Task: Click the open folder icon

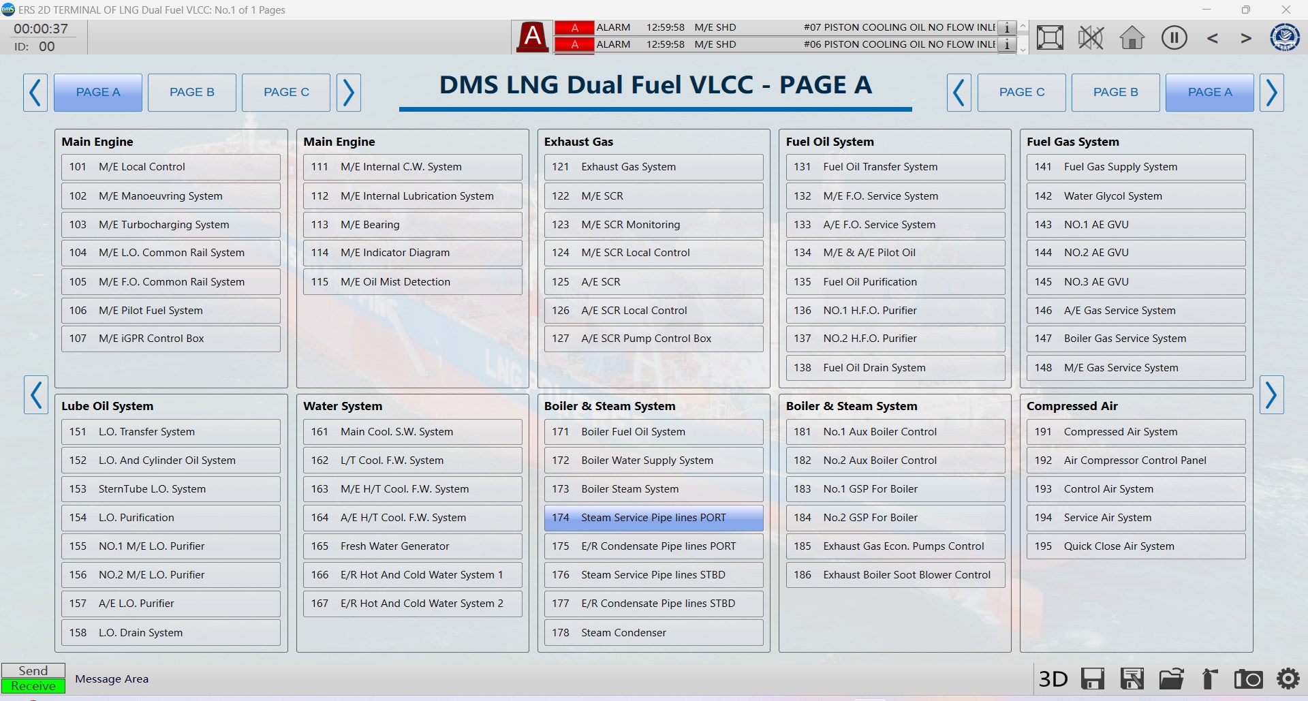Action: (1171, 679)
